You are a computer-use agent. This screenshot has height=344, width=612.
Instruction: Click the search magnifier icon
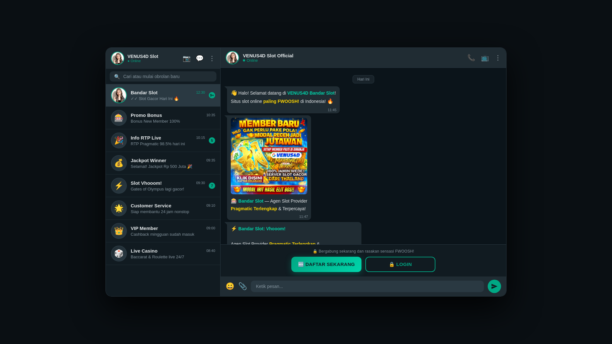point(117,76)
